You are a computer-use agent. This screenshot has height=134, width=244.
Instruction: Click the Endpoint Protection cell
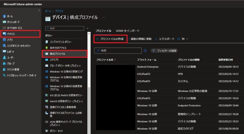[189, 105]
